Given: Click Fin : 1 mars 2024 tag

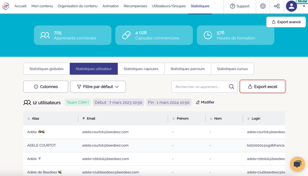Looking at the screenshot, I should pyautogui.click(x=169, y=102).
